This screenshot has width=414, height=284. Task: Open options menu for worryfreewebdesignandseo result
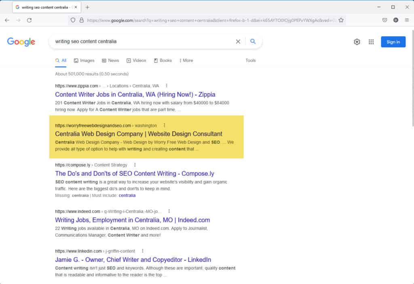click(164, 125)
